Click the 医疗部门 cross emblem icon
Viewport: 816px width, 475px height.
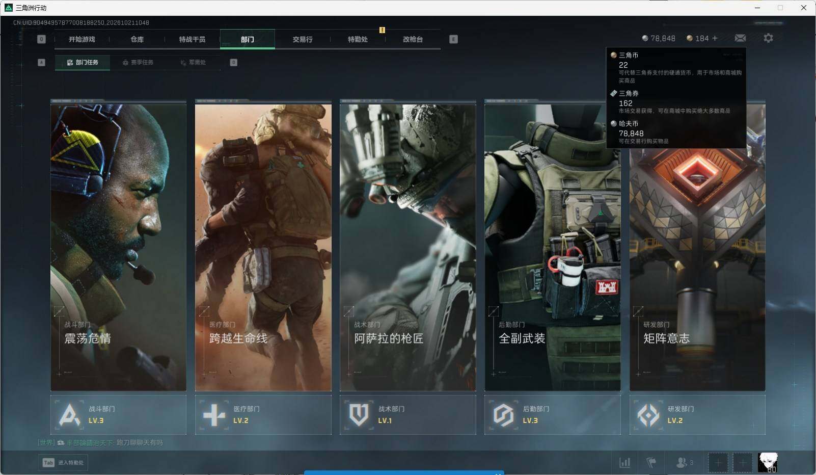pos(214,415)
